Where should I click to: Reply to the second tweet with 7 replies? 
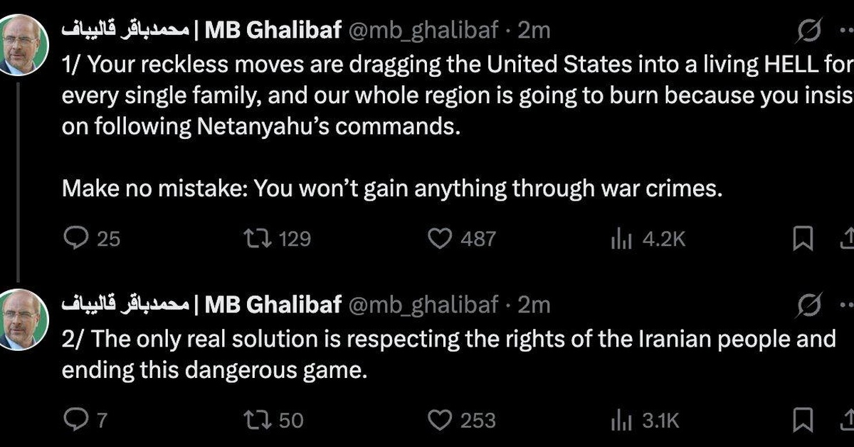(75, 420)
